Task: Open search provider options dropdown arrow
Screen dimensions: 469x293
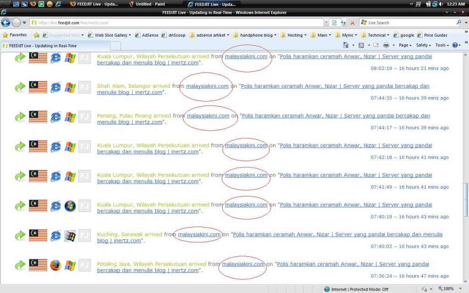Action: click(x=466, y=23)
